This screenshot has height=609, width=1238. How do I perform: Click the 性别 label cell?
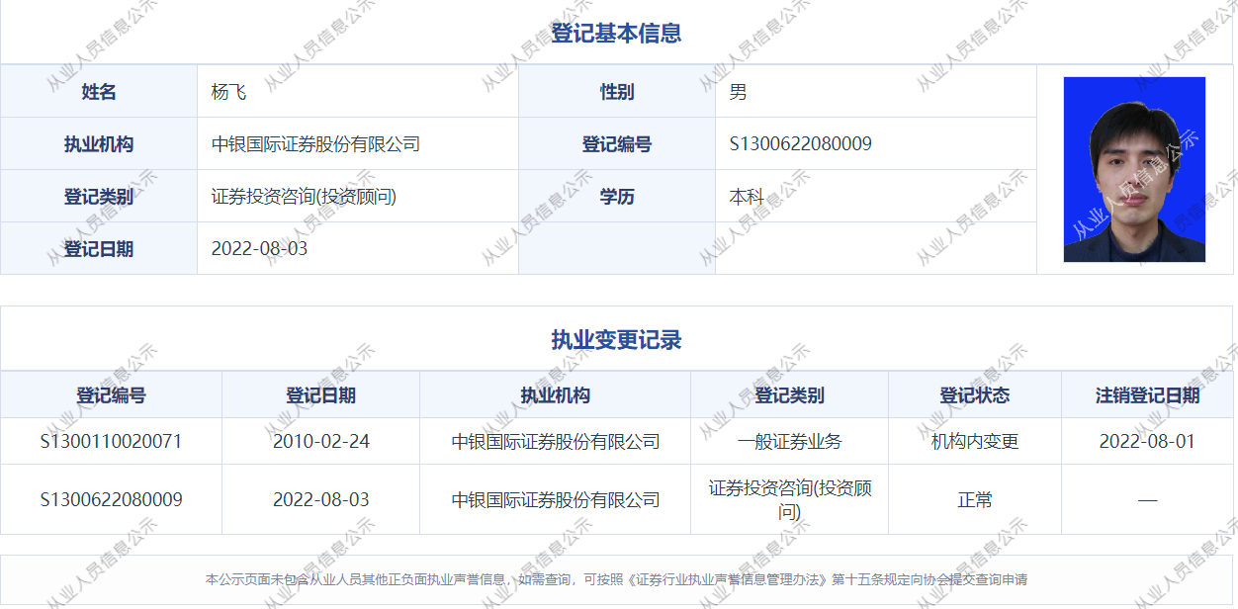point(617,92)
